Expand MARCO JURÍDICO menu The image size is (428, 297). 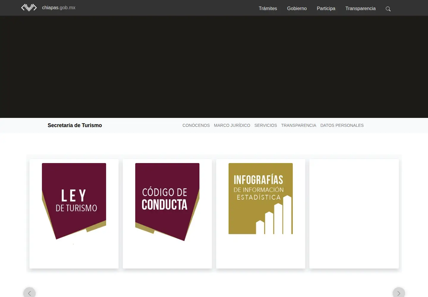point(232,125)
